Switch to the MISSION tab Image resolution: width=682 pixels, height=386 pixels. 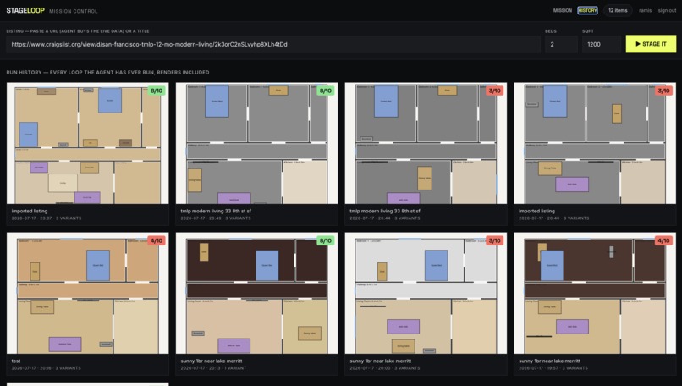[x=563, y=10]
